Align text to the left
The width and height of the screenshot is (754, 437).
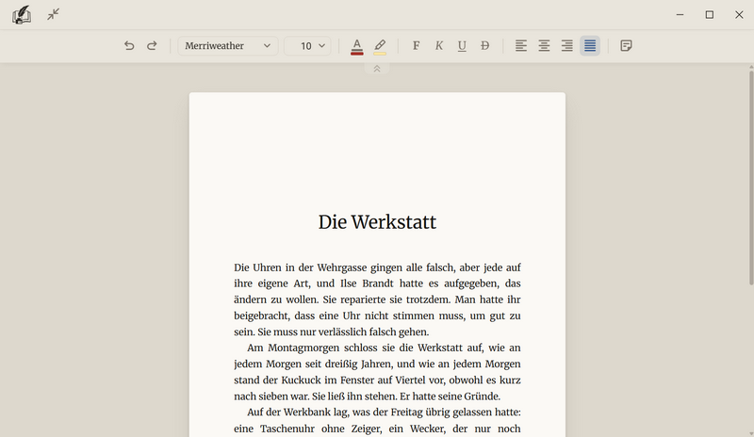coord(521,45)
